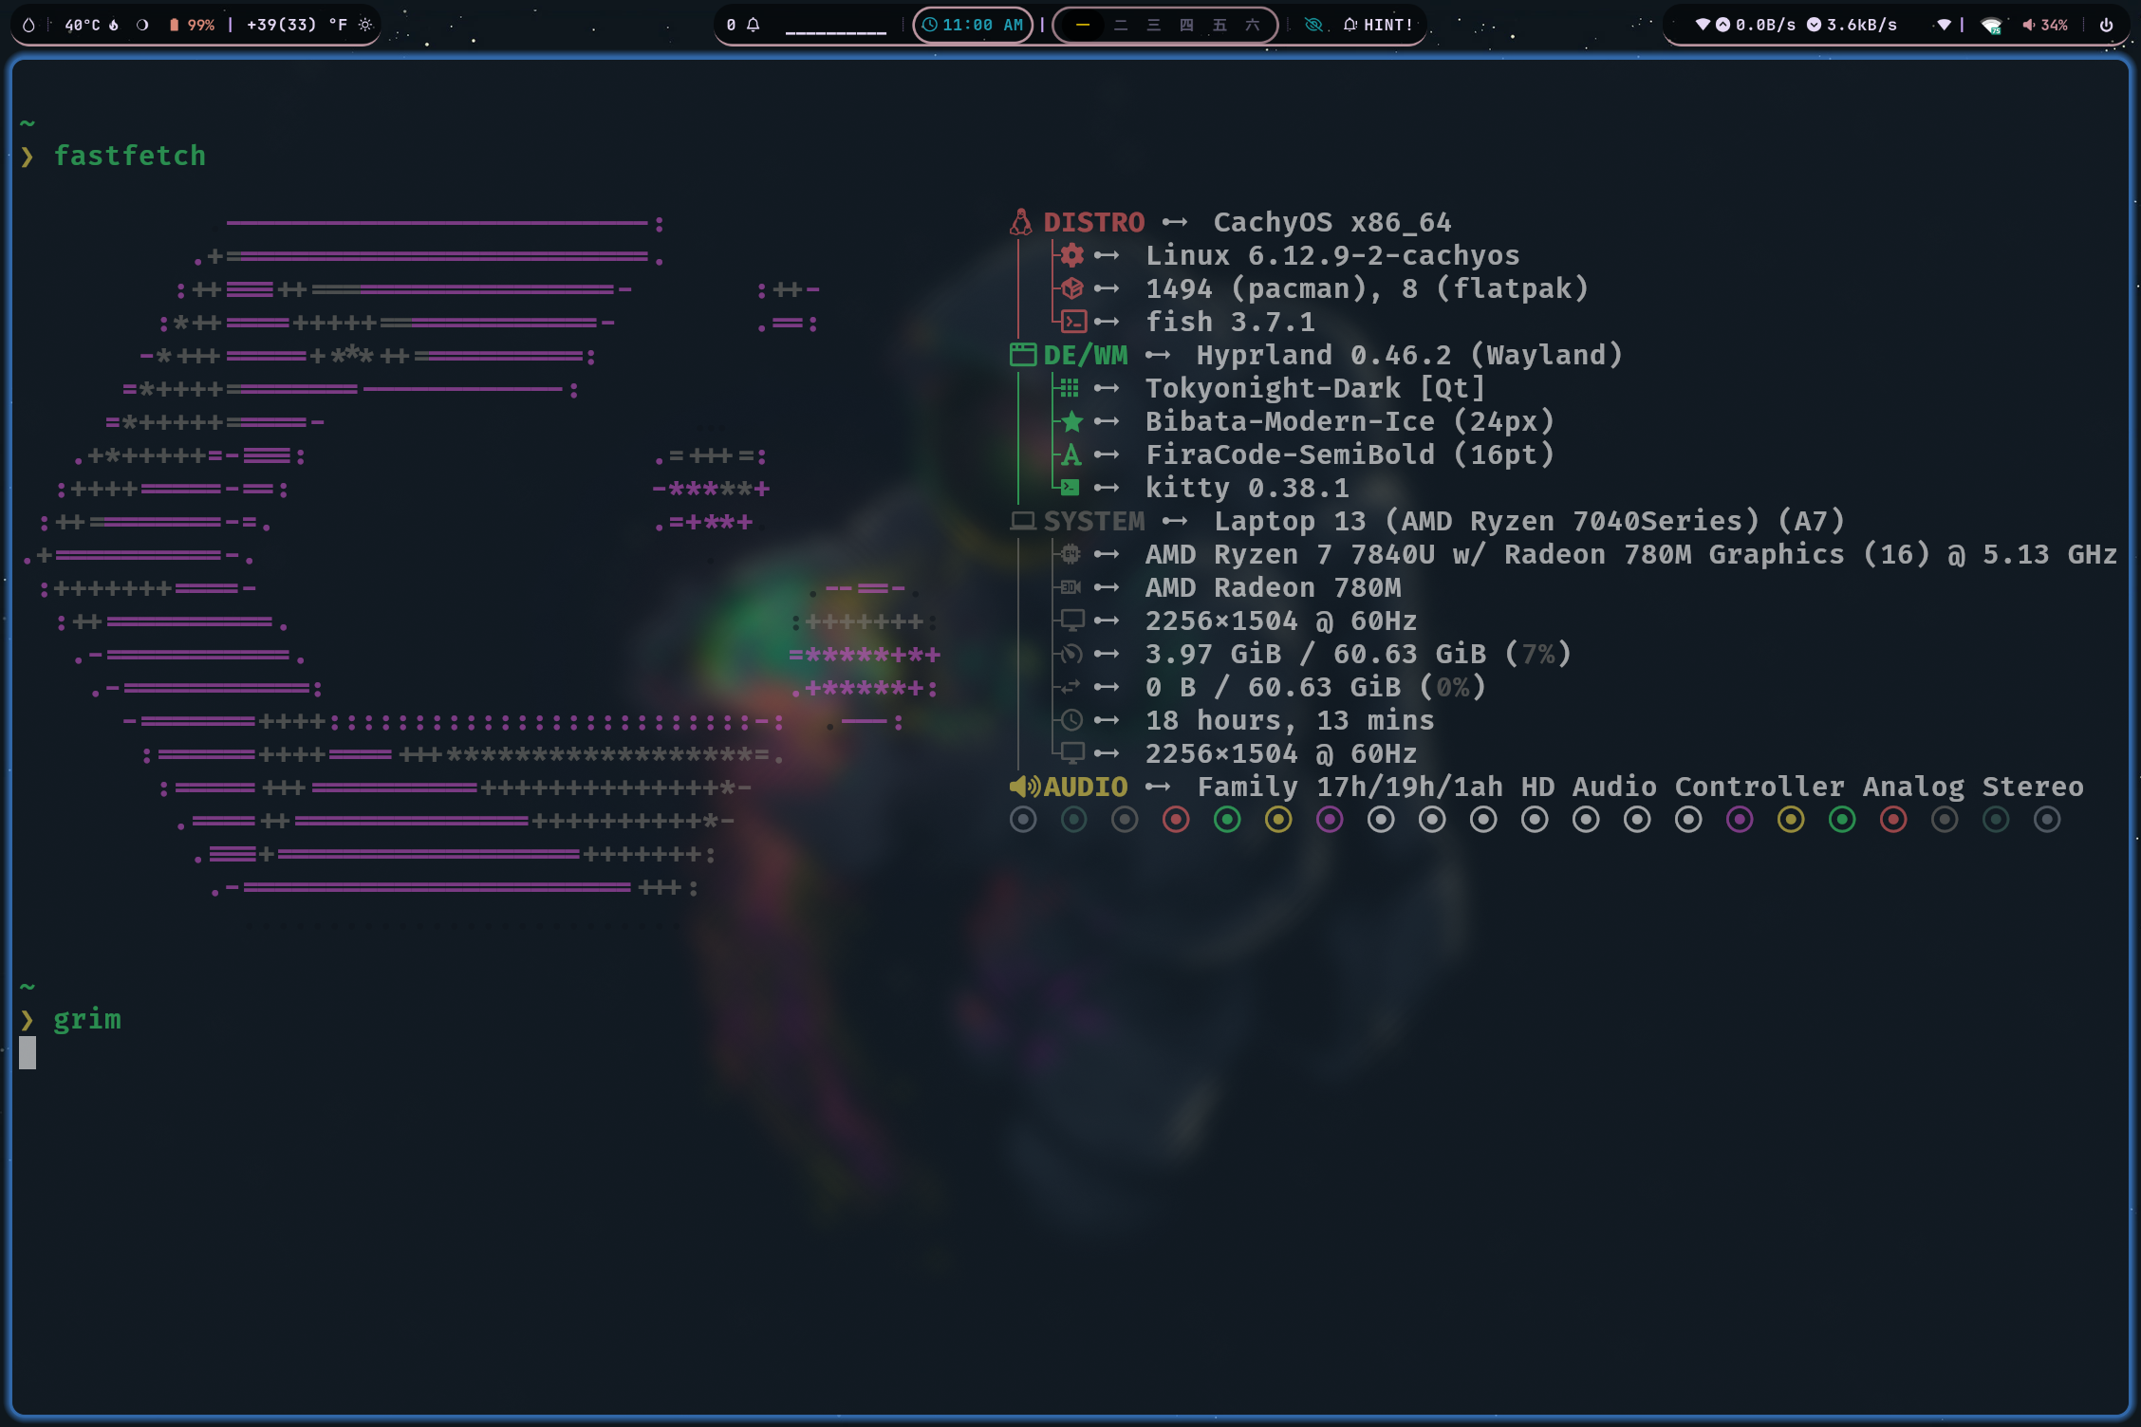Screen dimensions: 2141x1427
Task: Click the text Laptop 13 (AMD Ryzen 7040Series)
Action: pyautogui.click(x=1487, y=521)
